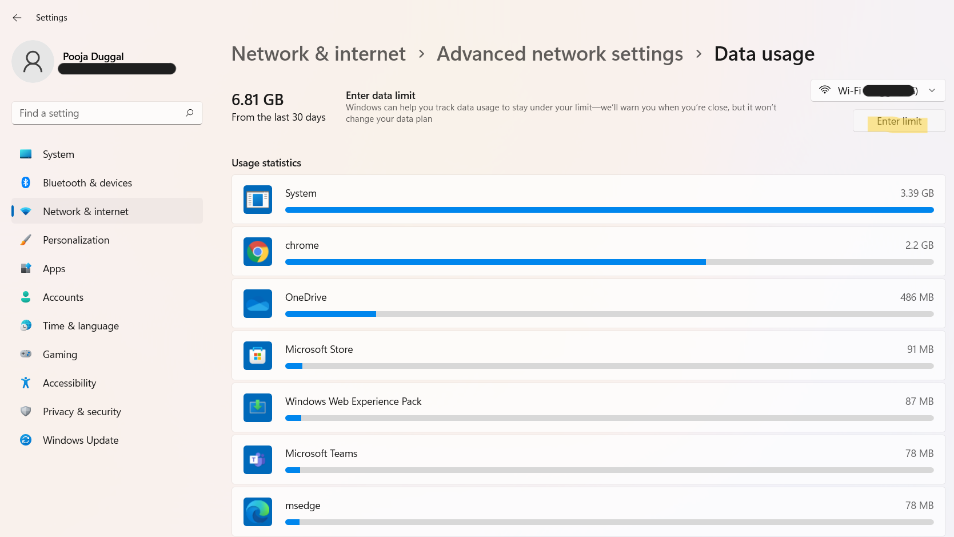Viewport: 954px width, 537px height.
Task: Go to Personalization settings
Action: [x=75, y=240]
